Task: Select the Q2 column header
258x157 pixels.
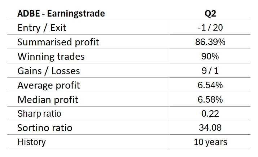Action: click(x=210, y=14)
